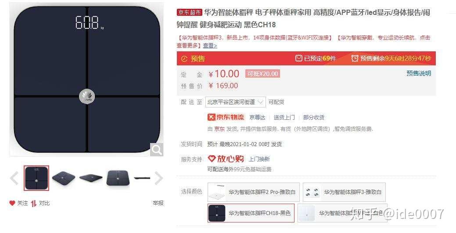This screenshot has width=456, height=233.
Task: Select the second angled scale thumbnail
Action: [x=64, y=178]
